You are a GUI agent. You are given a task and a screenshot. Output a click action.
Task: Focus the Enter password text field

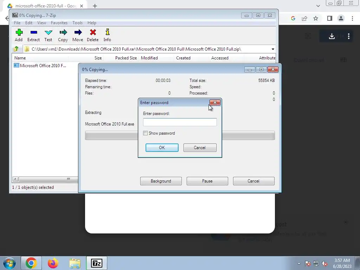pos(180,122)
